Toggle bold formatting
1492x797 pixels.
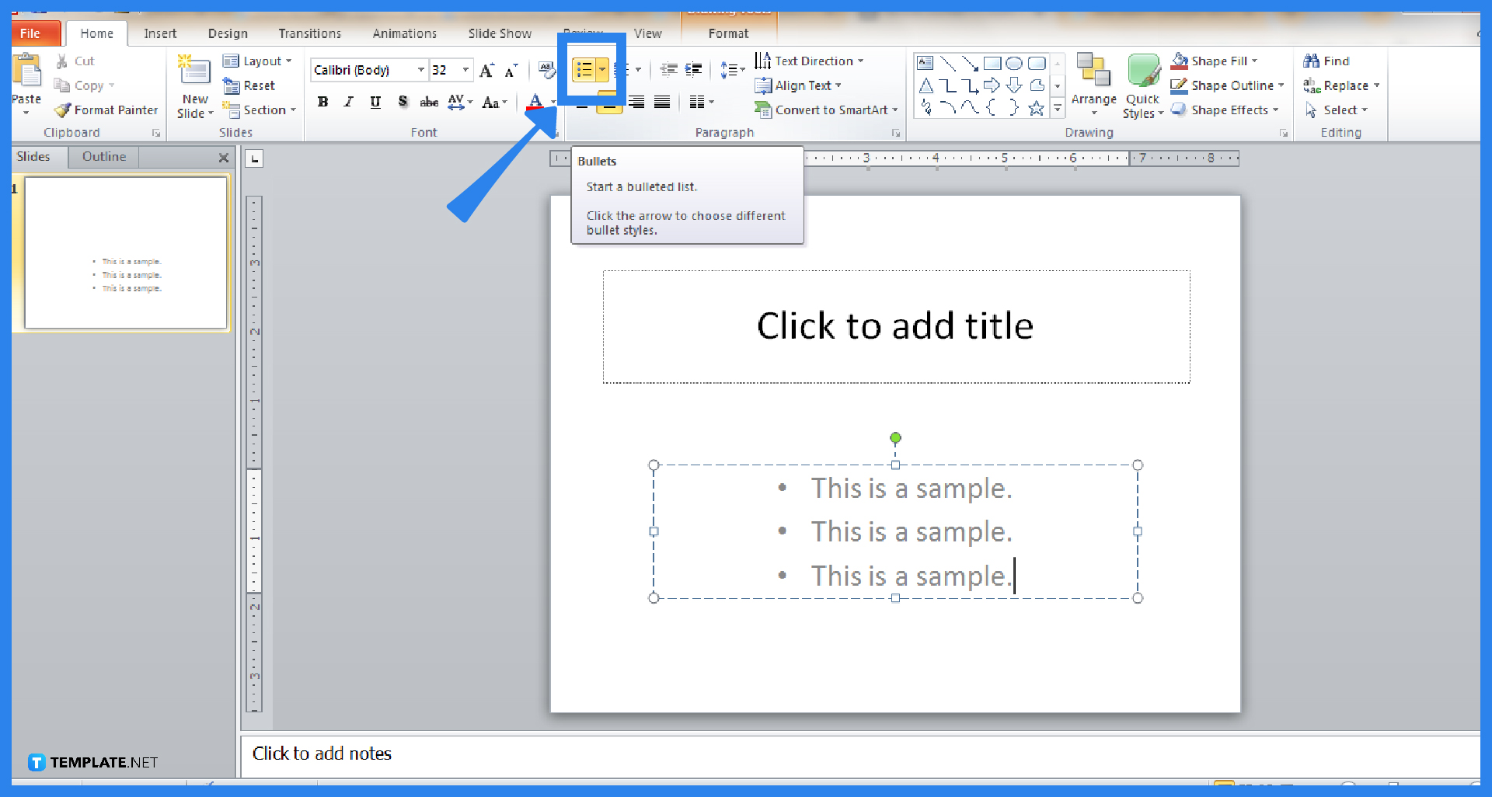pos(322,102)
